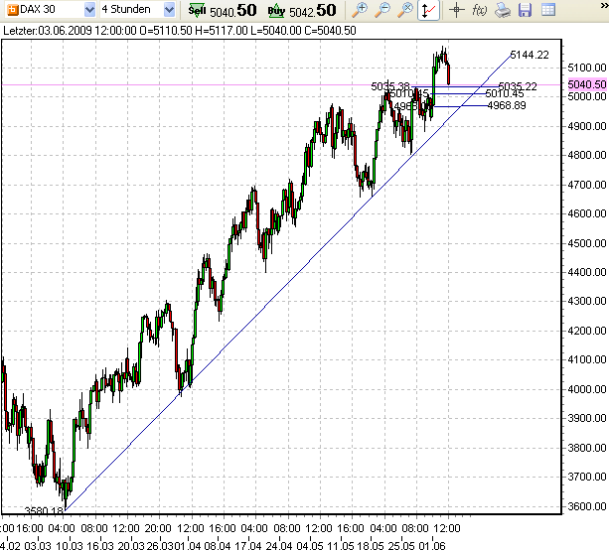609x551 pixels.
Task: Click the 3580.18 trendline start label
Action: (x=44, y=510)
